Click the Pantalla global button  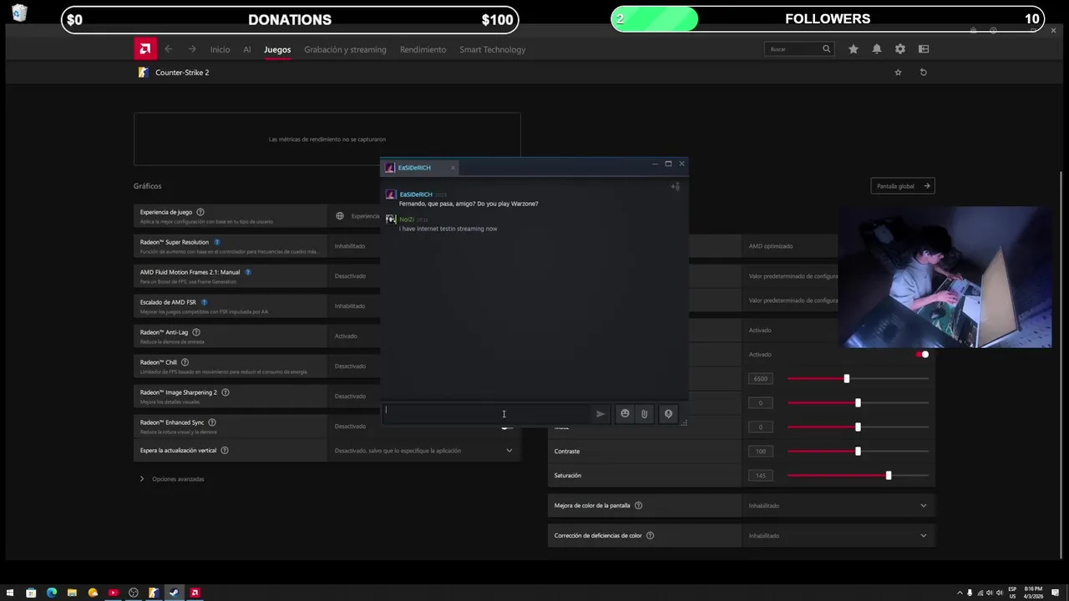(x=902, y=186)
